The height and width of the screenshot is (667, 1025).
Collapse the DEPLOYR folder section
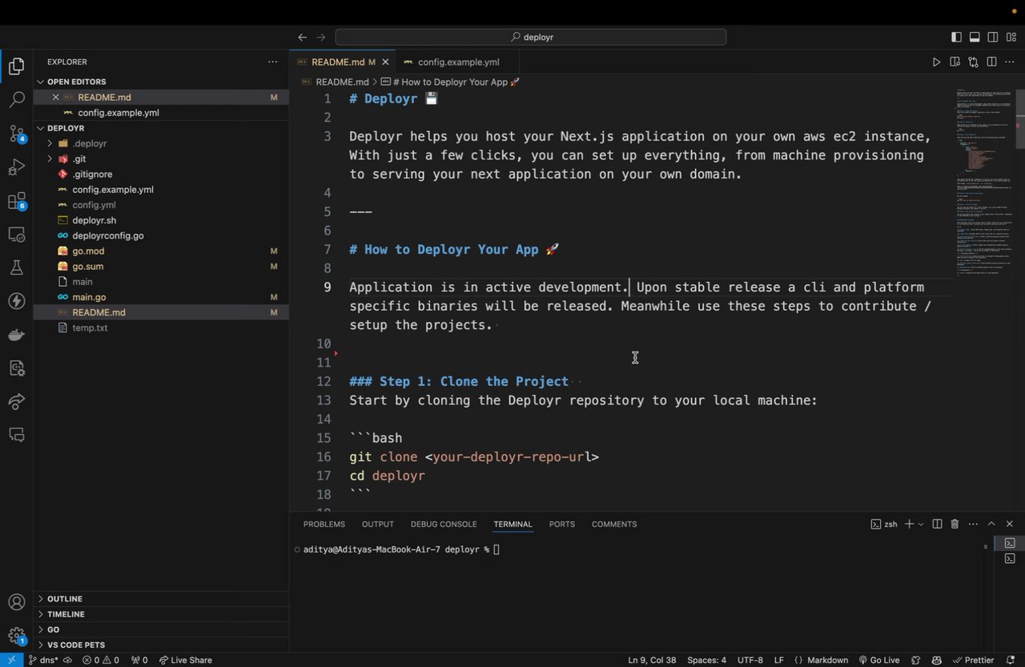41,128
